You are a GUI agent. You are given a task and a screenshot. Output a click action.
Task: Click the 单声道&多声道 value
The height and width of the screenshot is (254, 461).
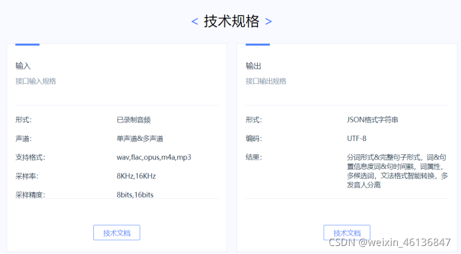point(140,138)
